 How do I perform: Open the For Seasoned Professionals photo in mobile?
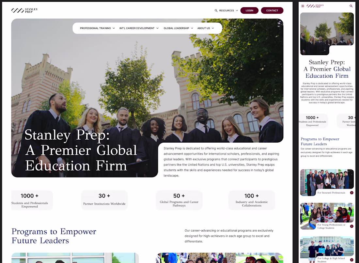point(327,182)
